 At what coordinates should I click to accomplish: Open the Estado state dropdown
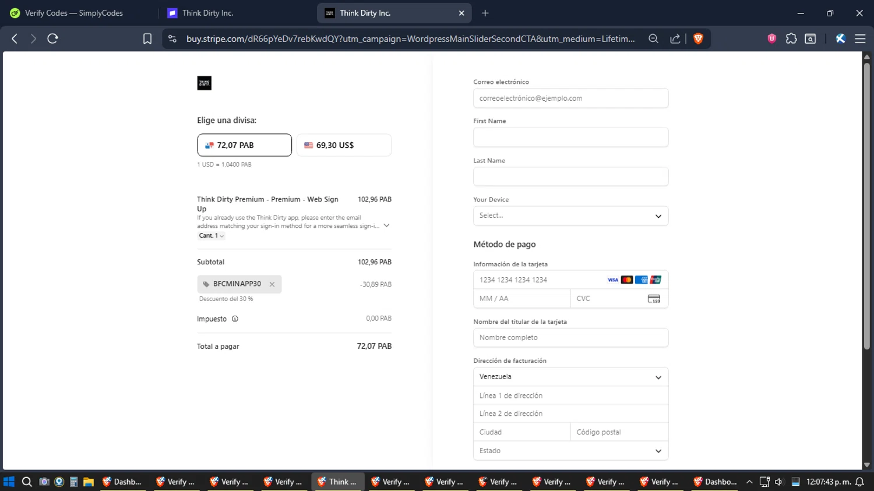570,451
